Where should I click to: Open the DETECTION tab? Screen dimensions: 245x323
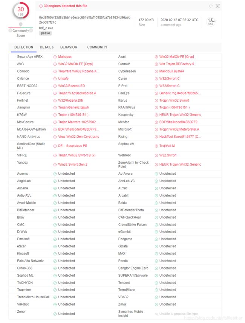24,47
